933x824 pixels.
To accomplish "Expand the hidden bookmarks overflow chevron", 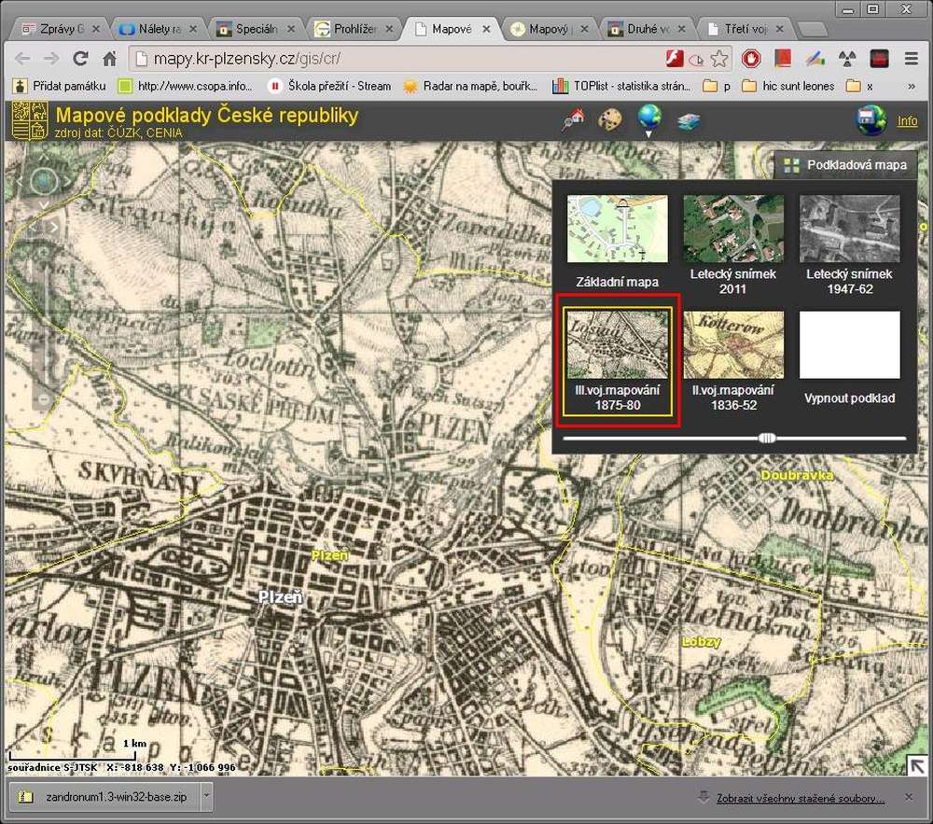I will click(x=911, y=86).
